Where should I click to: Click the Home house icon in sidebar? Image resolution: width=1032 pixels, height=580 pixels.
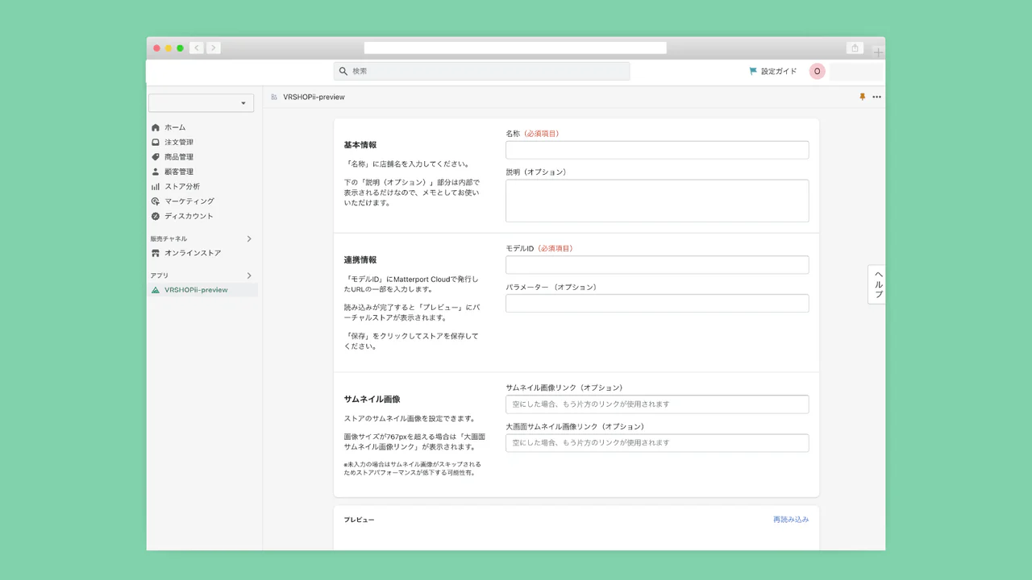156,127
